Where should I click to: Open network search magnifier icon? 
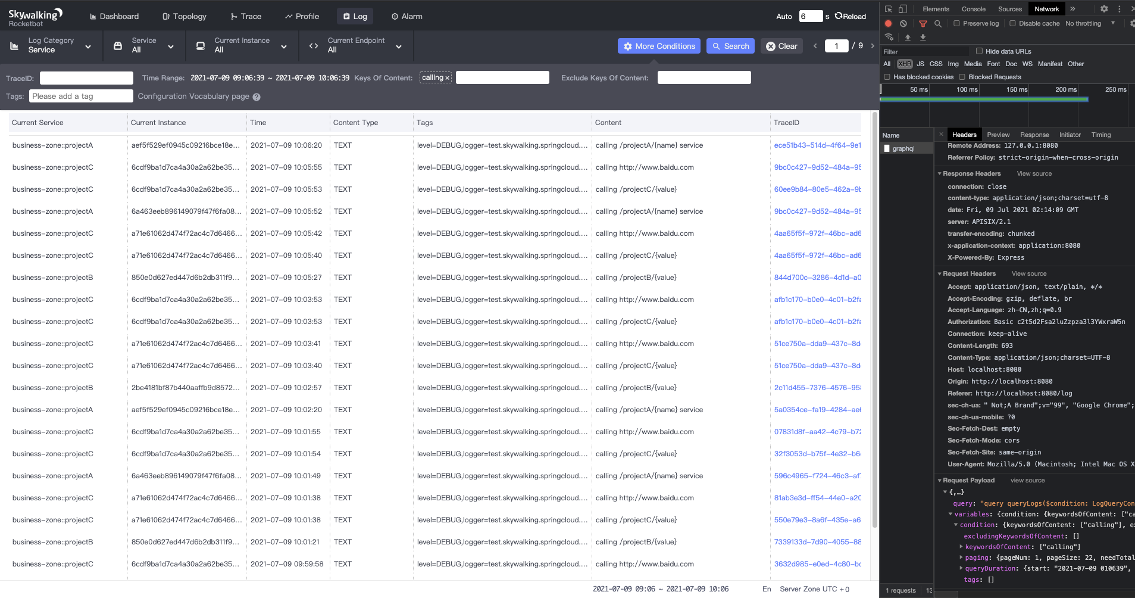[x=938, y=24]
